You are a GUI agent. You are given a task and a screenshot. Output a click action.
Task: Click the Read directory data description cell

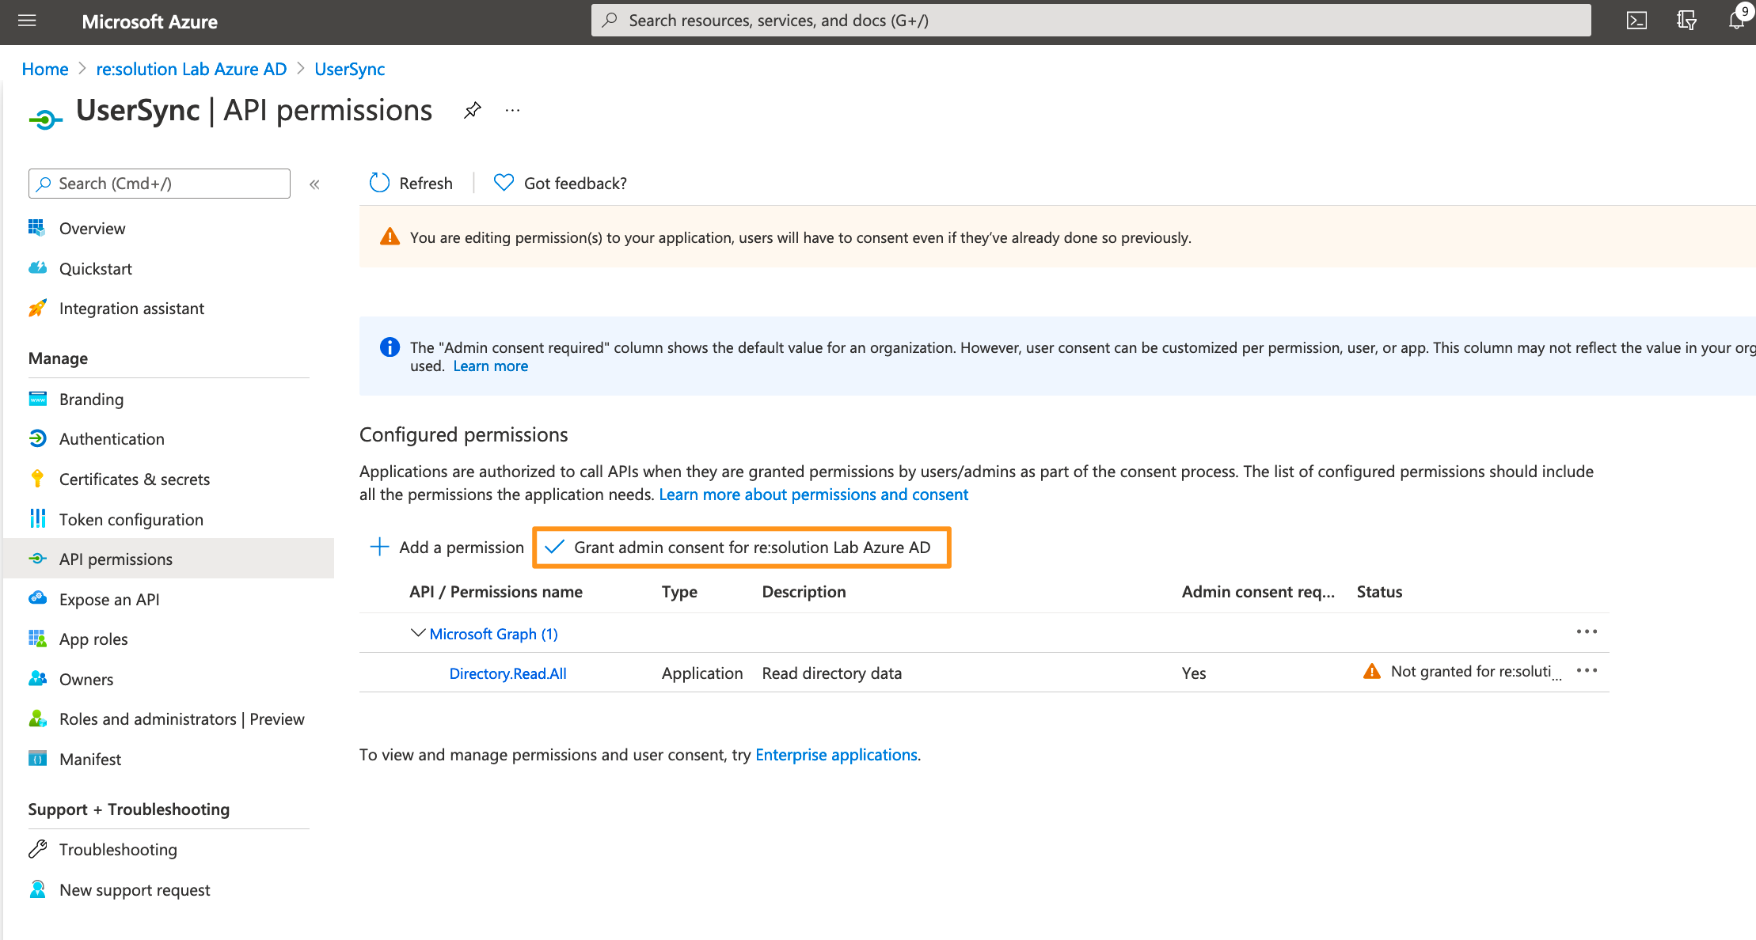pyautogui.click(x=831, y=673)
